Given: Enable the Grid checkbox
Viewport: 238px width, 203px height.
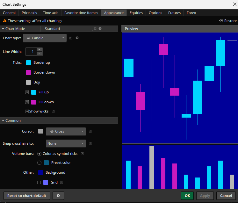Looking at the screenshot, I should pyautogui.click(x=39, y=183).
